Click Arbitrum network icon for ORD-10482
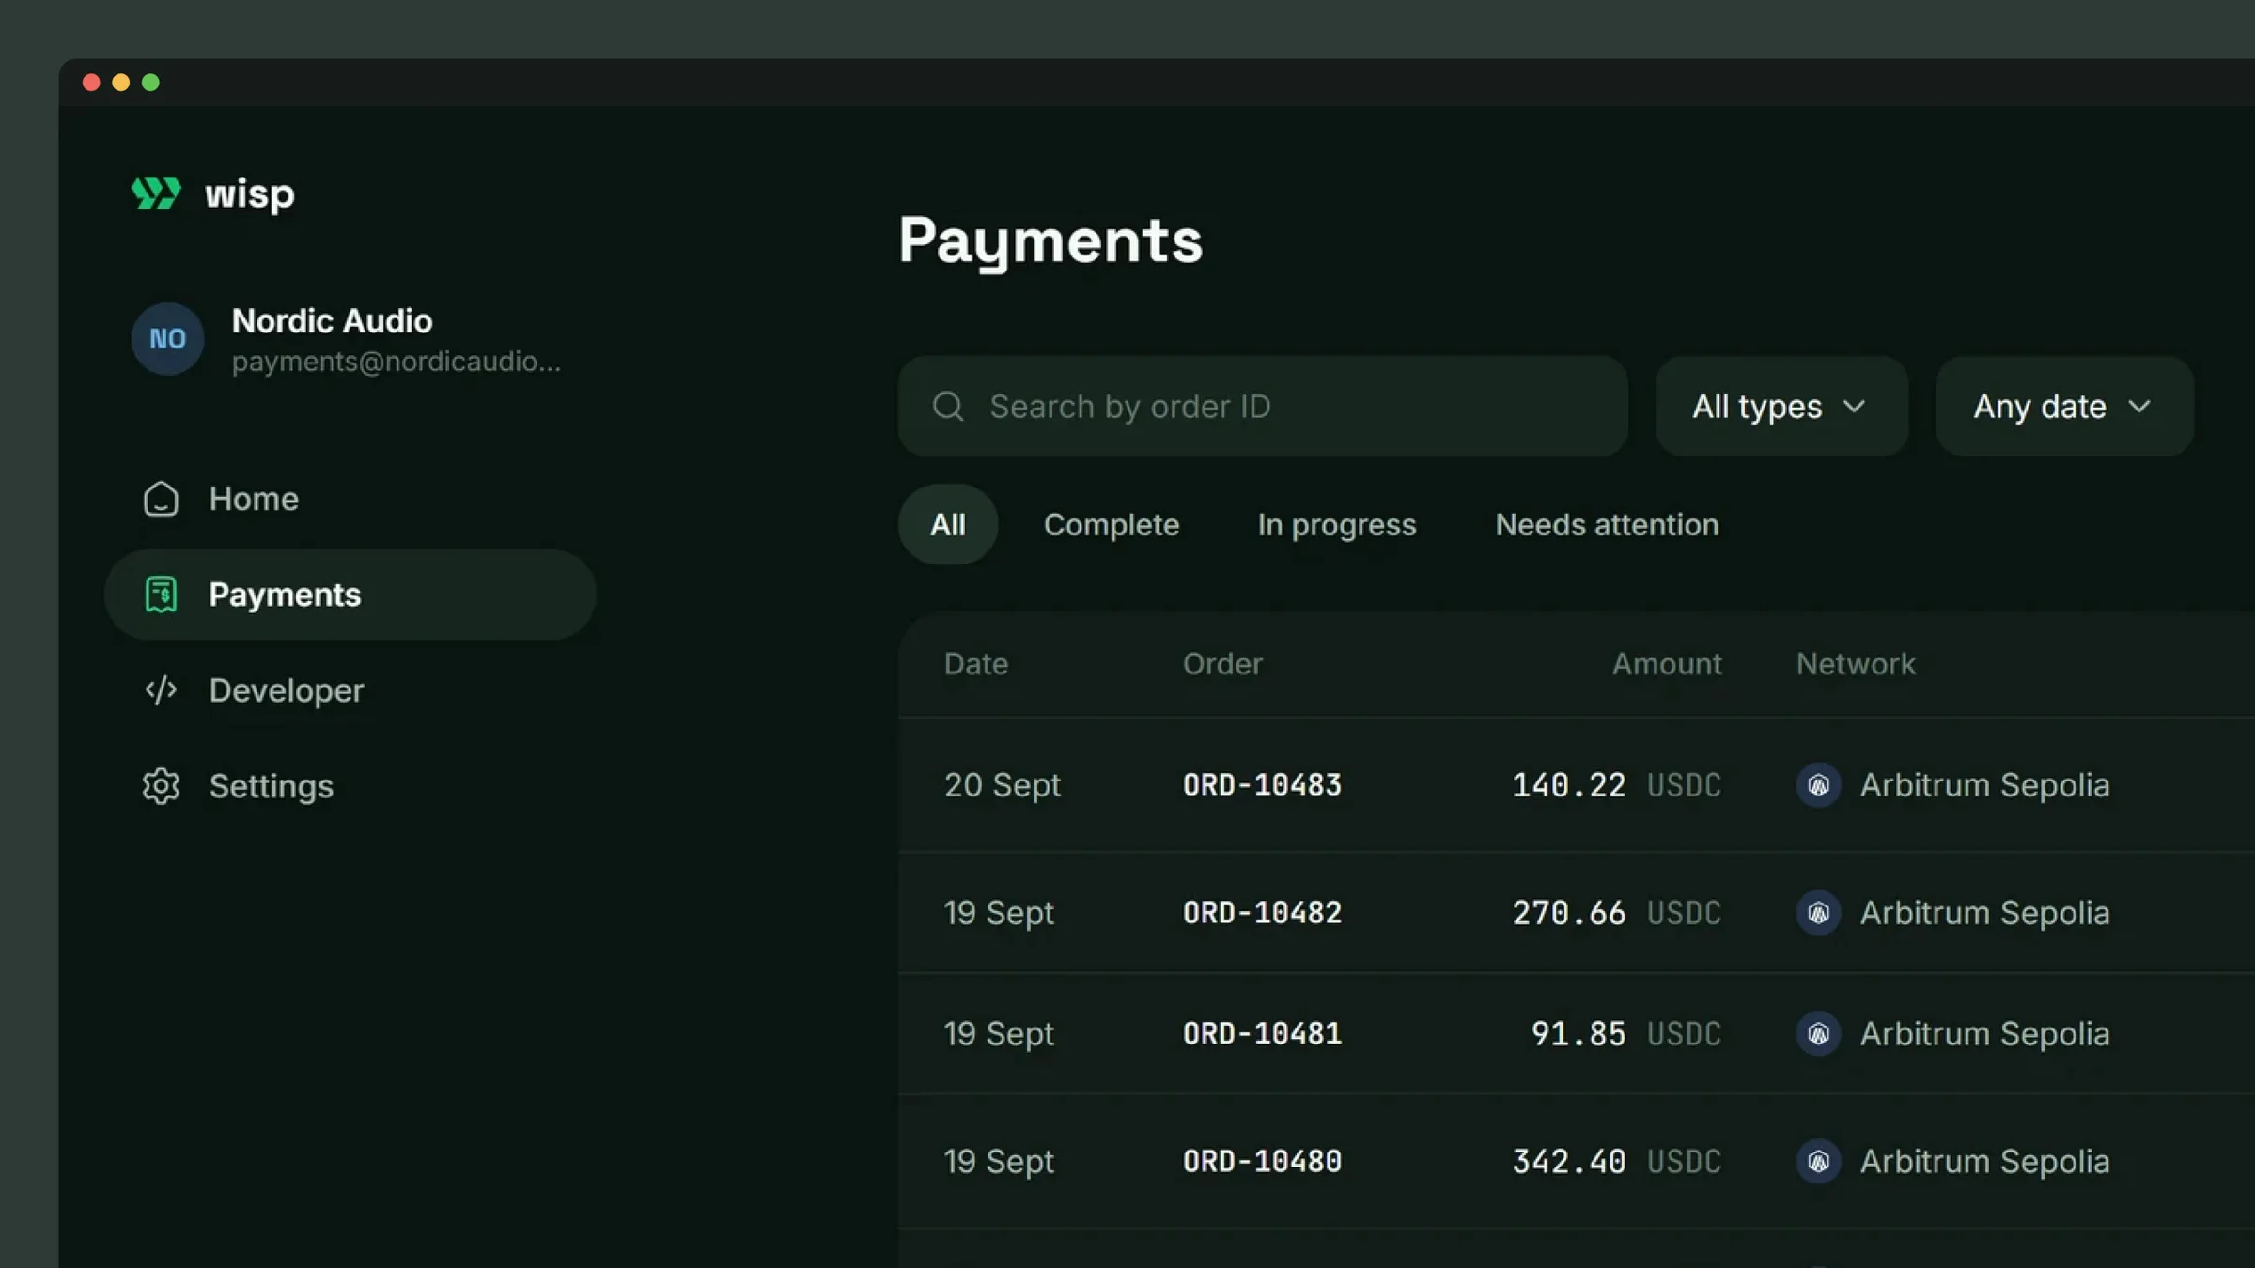The width and height of the screenshot is (2255, 1268). (1818, 913)
